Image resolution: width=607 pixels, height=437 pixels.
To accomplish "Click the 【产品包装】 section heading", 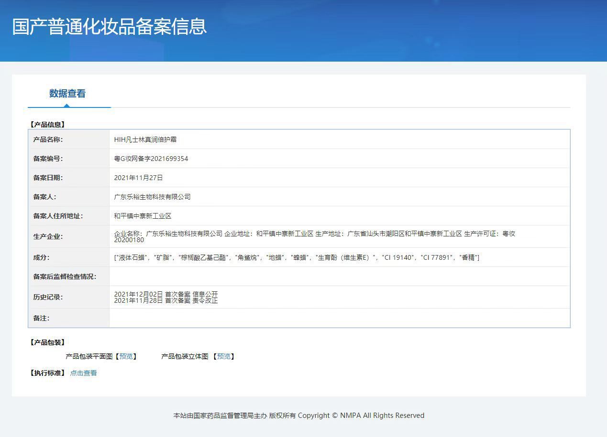I will click(x=47, y=342).
